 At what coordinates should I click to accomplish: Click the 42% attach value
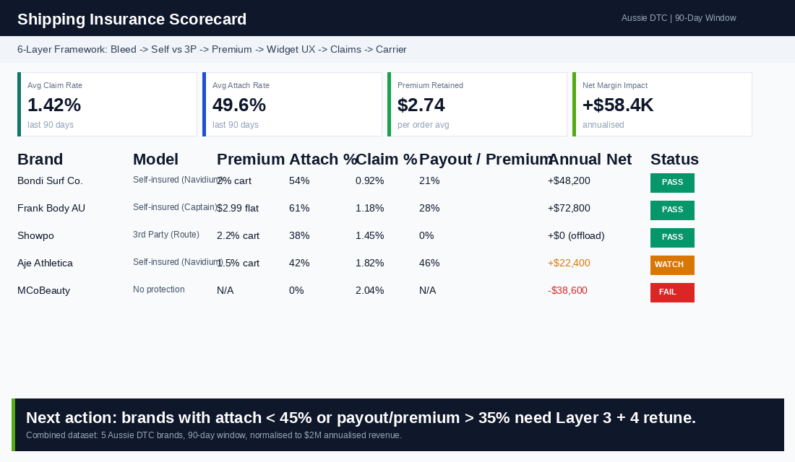pos(299,263)
